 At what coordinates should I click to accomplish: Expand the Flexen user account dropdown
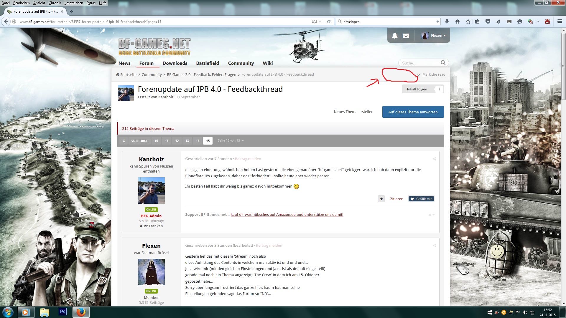pos(433,36)
